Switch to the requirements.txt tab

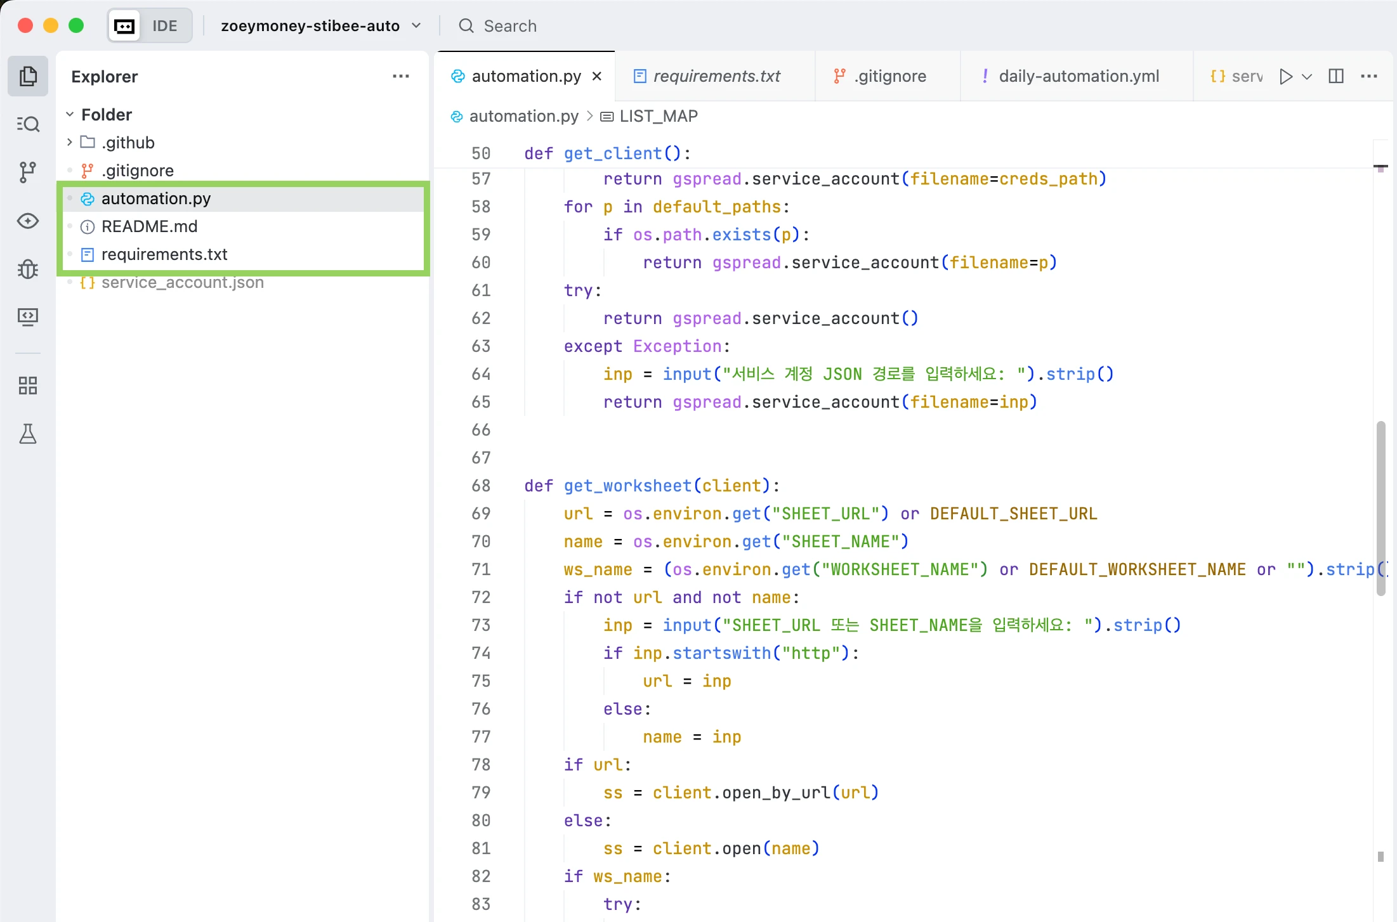pos(716,77)
